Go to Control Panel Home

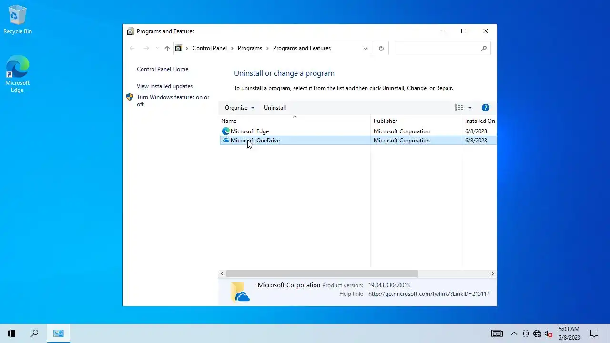tap(163, 69)
